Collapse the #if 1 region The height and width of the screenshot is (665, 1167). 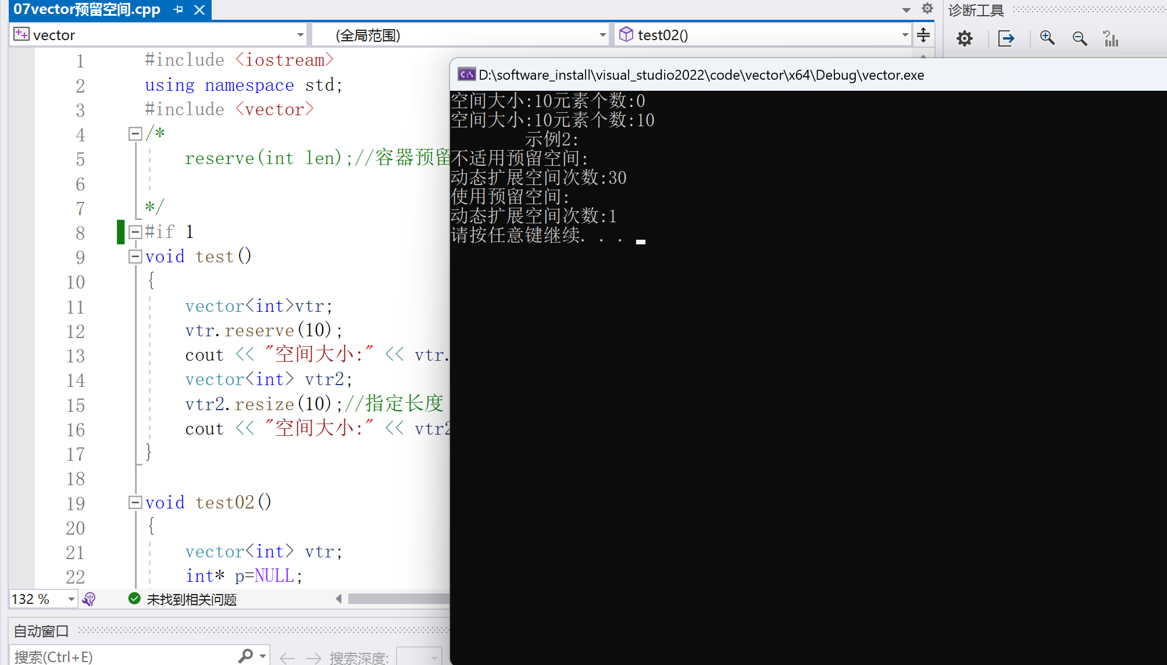pos(135,232)
